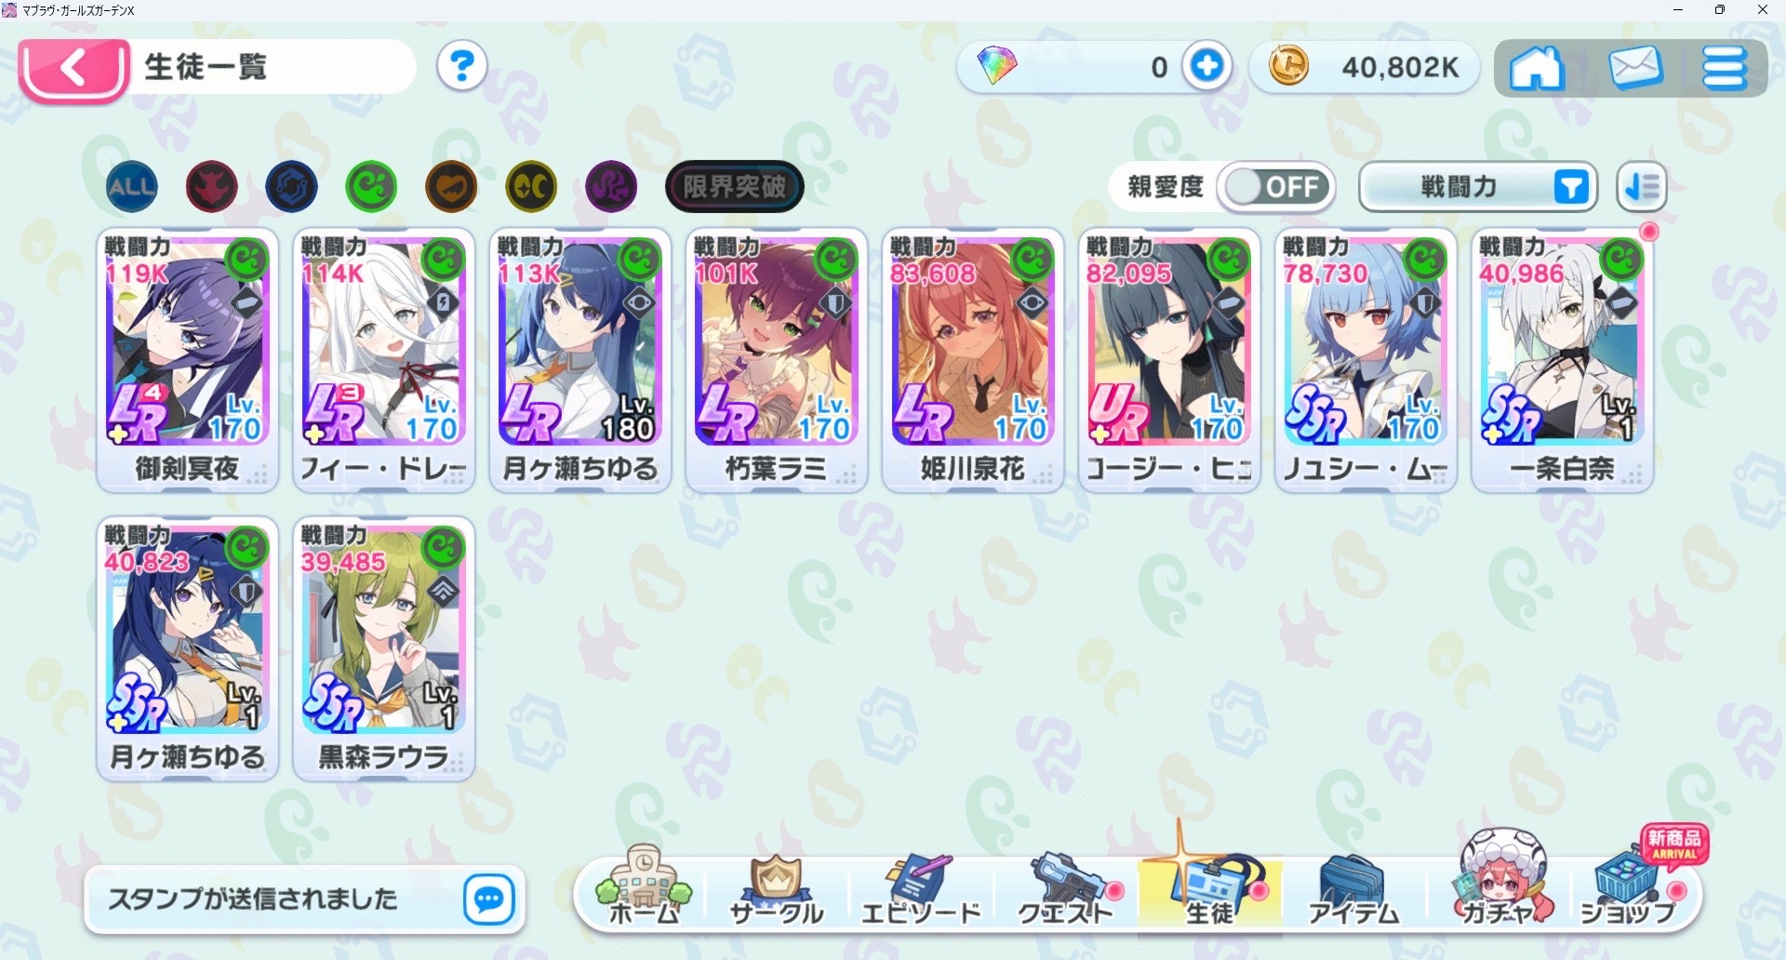Viewport: 1786px width, 960px height.
Task: Select the red attribute filter icon
Action: (211, 187)
